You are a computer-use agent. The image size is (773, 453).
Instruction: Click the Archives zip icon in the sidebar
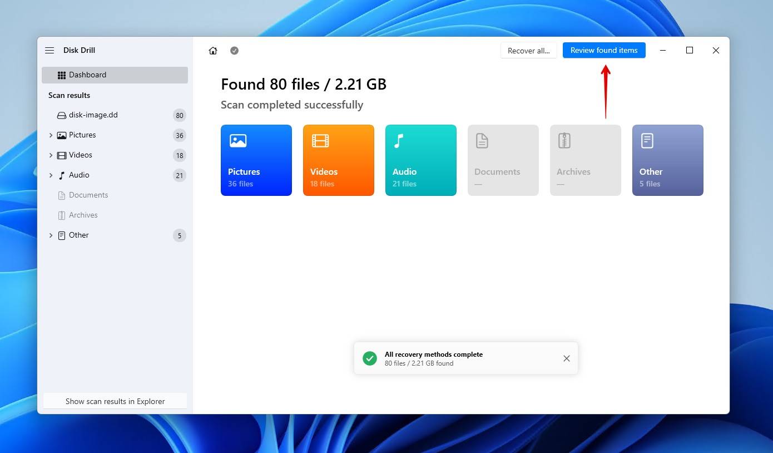[62, 215]
